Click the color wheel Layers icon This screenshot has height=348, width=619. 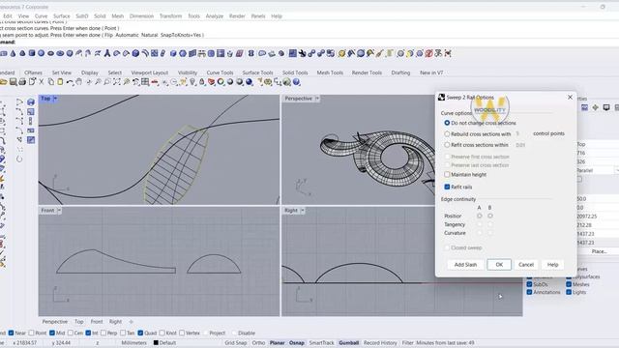click(221, 82)
